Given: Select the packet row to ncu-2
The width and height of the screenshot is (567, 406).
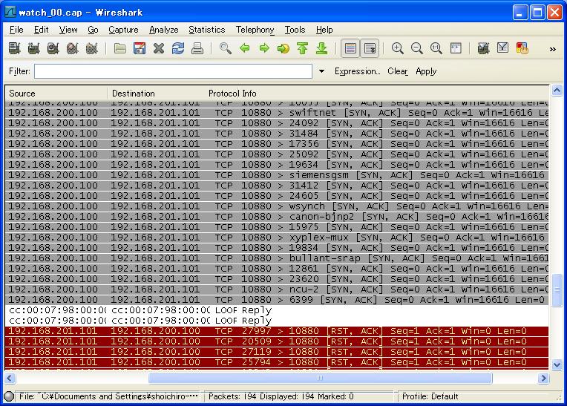Looking at the screenshot, I should [x=277, y=289].
